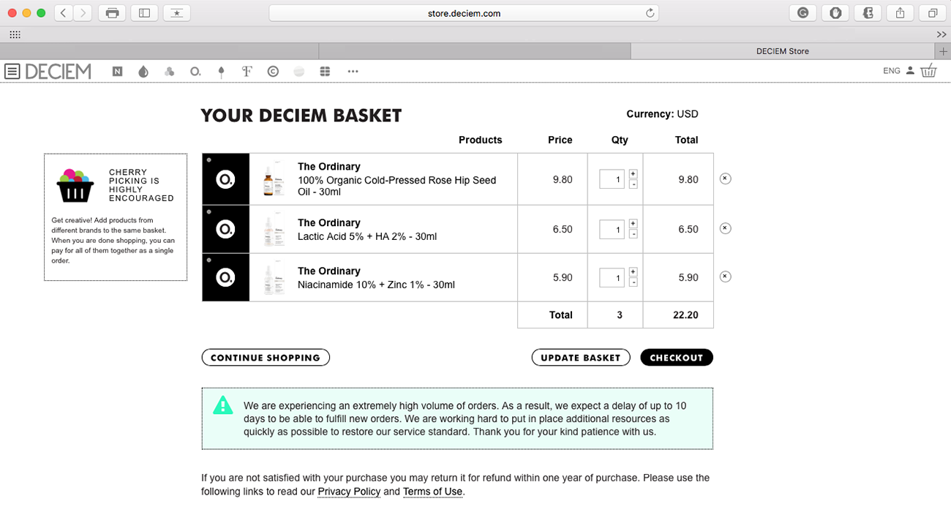Open the three-circles brand icon
Screen dimensions: 951x523
coord(170,71)
